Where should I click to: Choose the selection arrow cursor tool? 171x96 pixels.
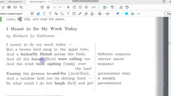click(68, 7)
